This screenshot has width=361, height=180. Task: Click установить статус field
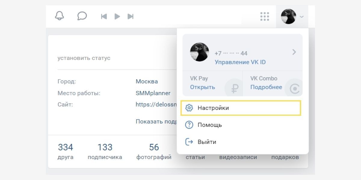click(84, 58)
